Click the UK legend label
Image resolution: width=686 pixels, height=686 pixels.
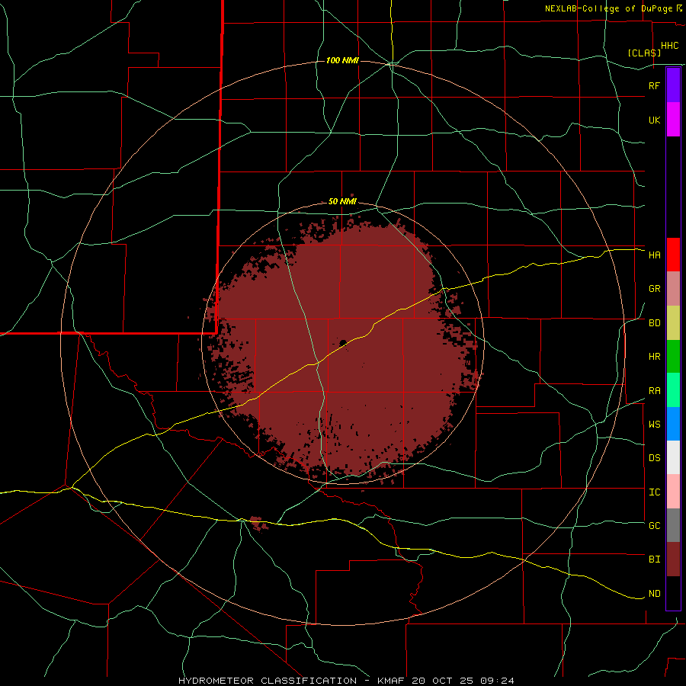click(x=654, y=120)
